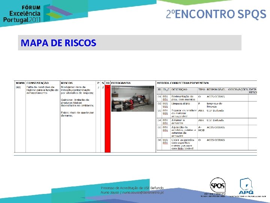Screen dimensions: 270x203
Task: Select the TIPO column header
Action: click(x=201, y=89)
